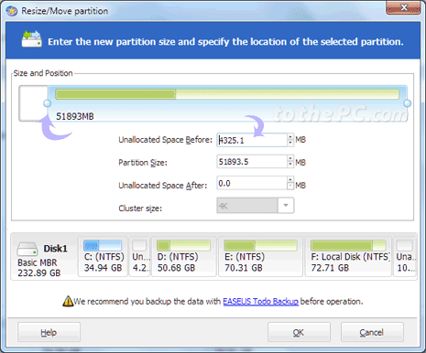The height and width of the screenshot is (353, 426).
Task: Click the Help button
Action: pyautogui.click(x=49, y=332)
